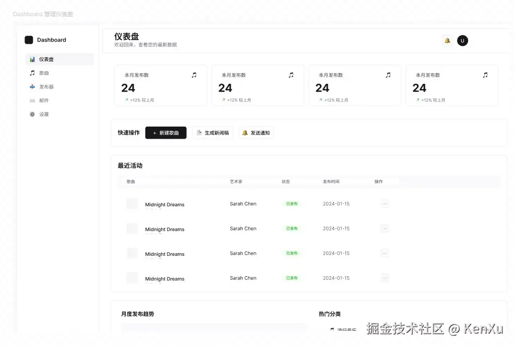Click the 已发布 badge in the first row
This screenshot has width=514, height=346.
(x=292, y=204)
